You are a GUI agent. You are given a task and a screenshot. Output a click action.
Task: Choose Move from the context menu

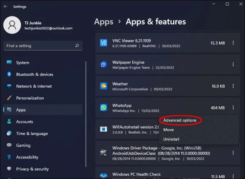168,130
